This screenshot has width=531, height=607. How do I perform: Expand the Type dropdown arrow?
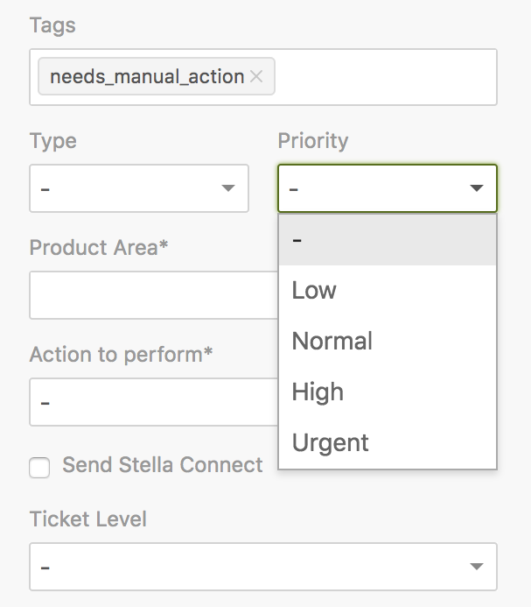click(x=228, y=188)
